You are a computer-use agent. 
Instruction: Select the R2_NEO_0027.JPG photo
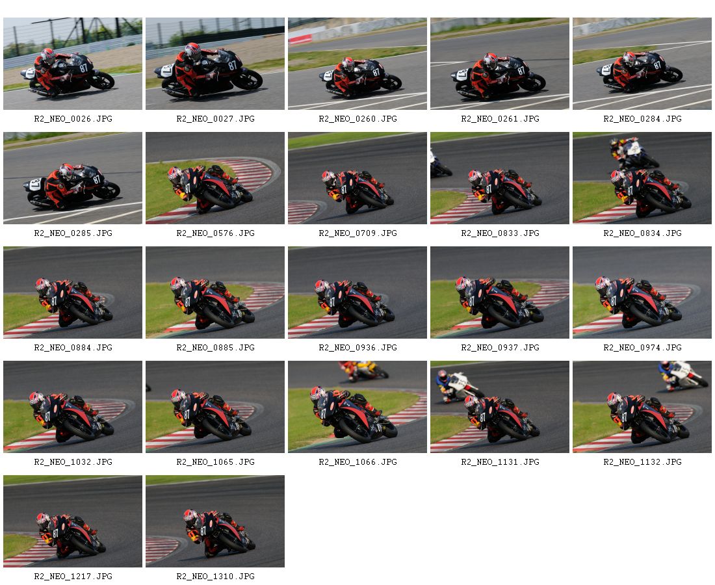(214, 64)
